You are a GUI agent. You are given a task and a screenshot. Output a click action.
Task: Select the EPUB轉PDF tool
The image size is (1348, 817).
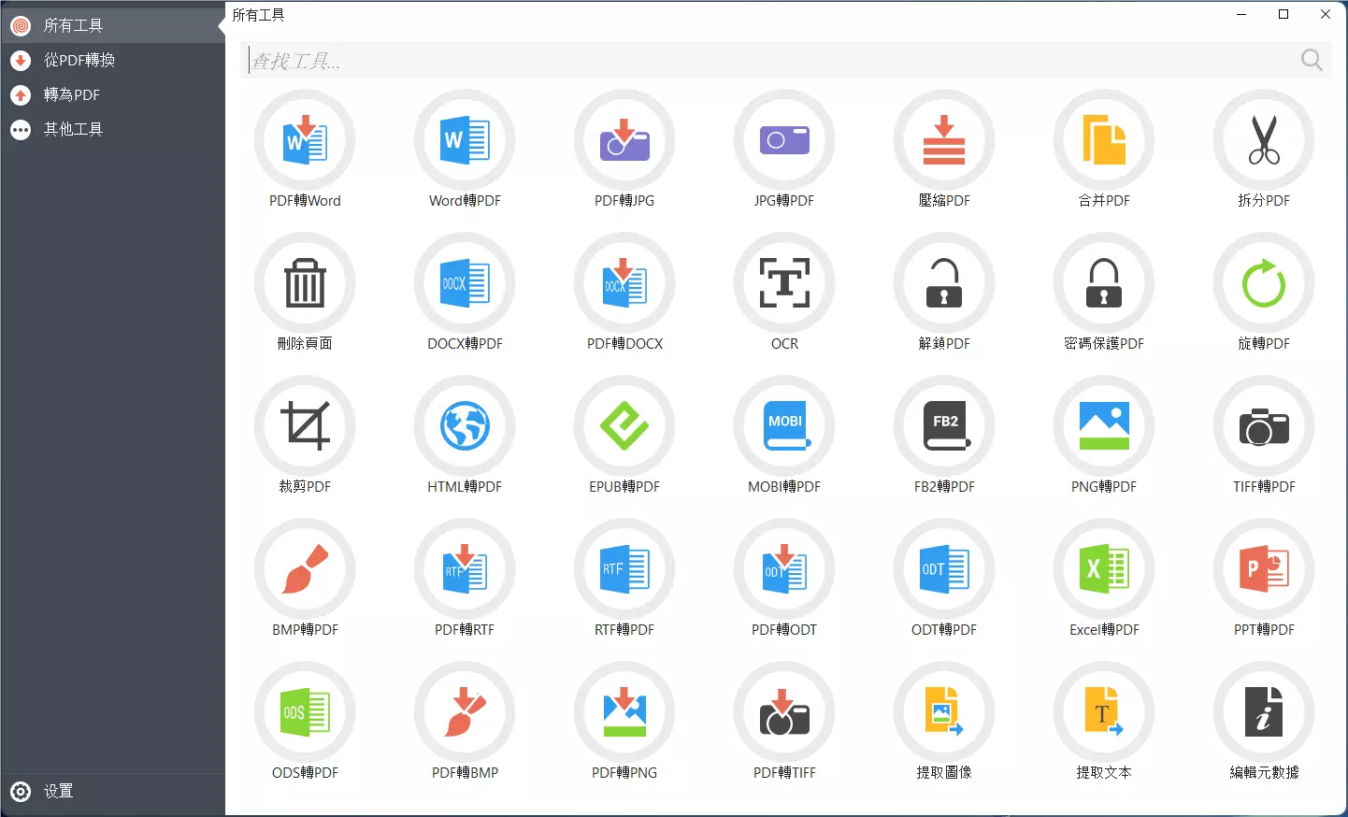[624, 426]
